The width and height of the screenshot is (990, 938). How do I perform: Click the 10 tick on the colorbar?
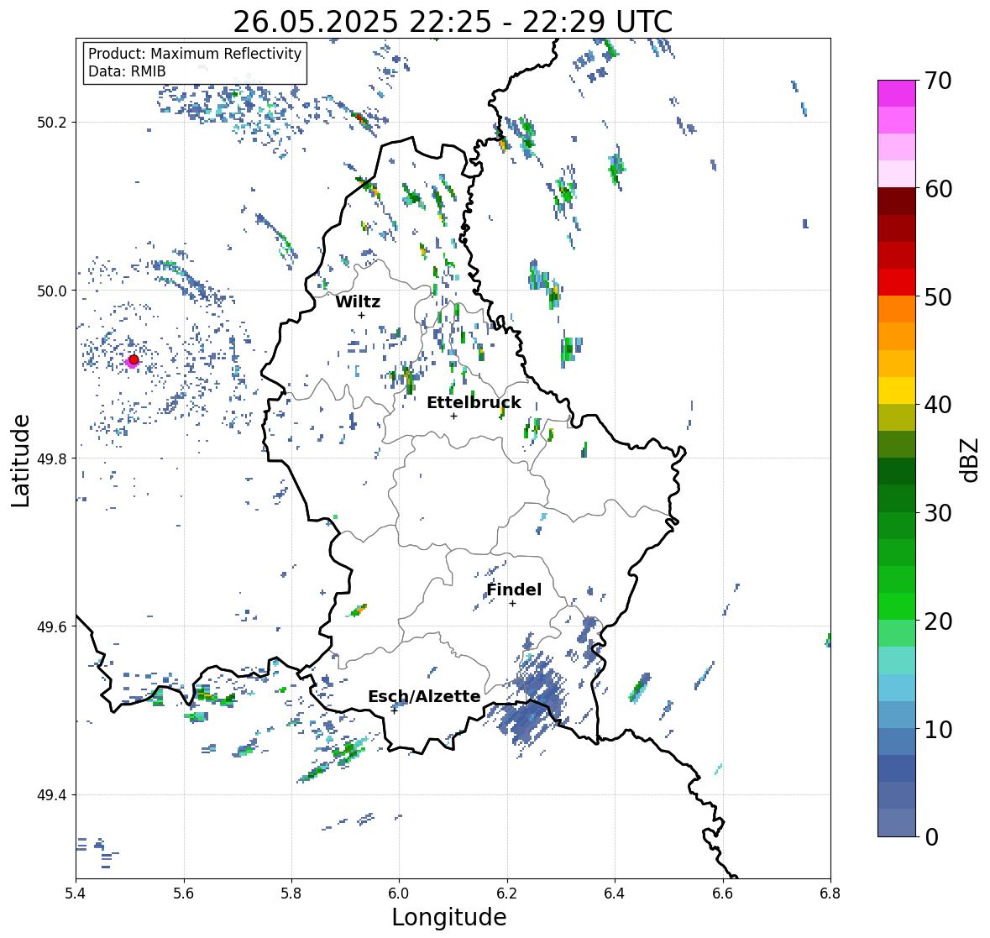pyautogui.click(x=938, y=729)
